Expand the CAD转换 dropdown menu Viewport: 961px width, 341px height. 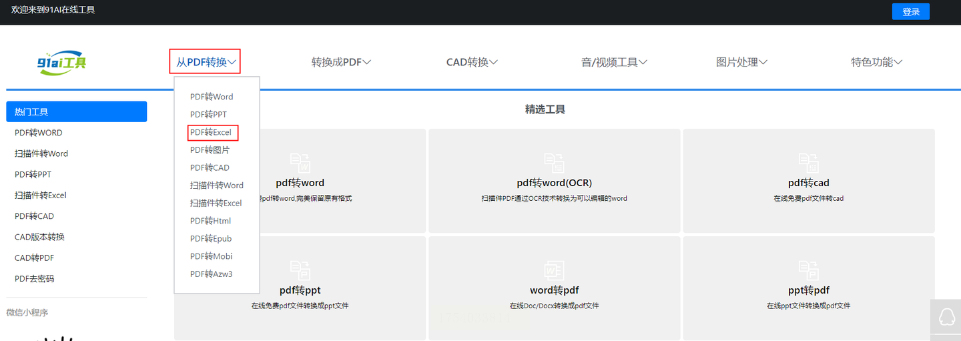click(472, 62)
